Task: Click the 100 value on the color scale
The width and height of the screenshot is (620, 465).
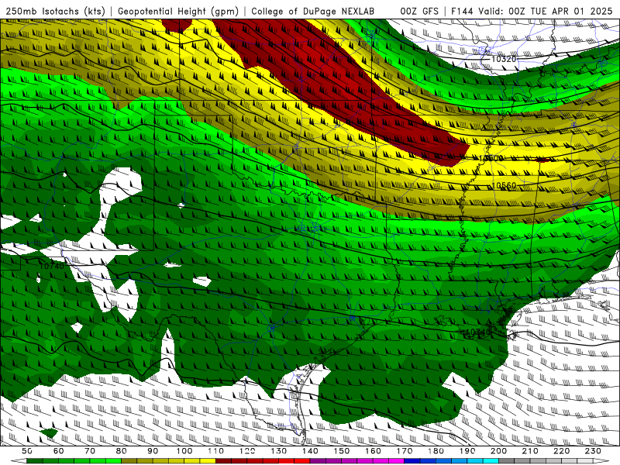Action: point(184,451)
